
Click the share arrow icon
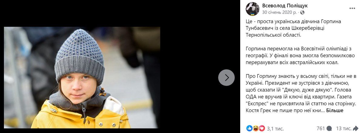click(x=356, y=128)
